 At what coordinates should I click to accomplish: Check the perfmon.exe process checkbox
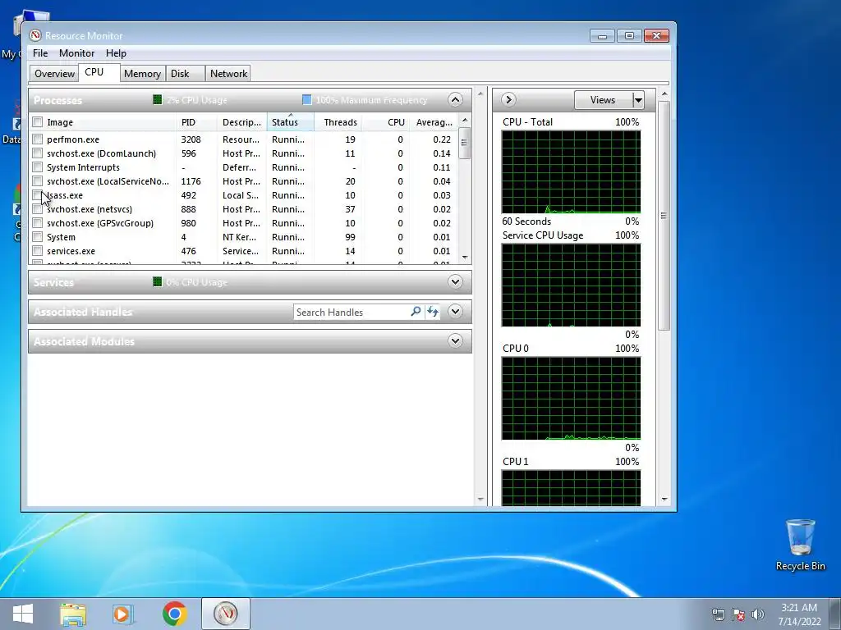click(x=38, y=139)
